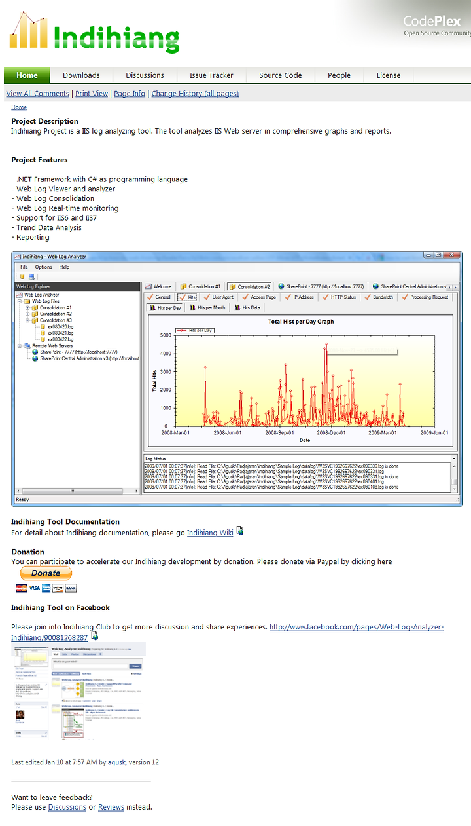Open the Downloads page tab
471x826 pixels.
pyautogui.click(x=81, y=75)
